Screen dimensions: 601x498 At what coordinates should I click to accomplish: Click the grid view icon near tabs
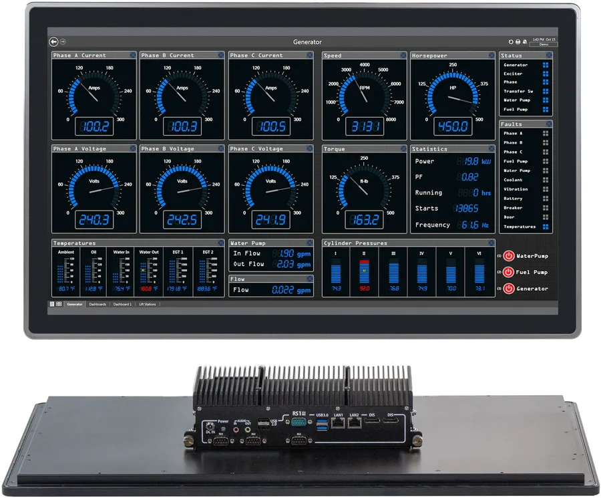pos(59,304)
